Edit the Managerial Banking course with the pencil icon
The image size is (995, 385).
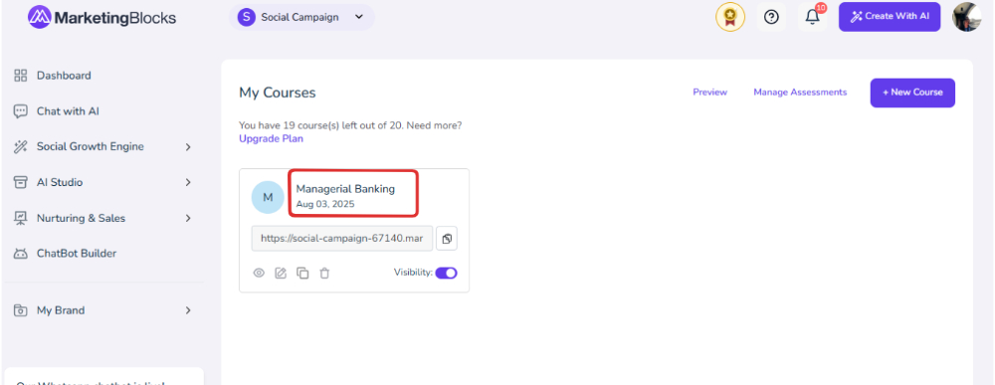281,274
